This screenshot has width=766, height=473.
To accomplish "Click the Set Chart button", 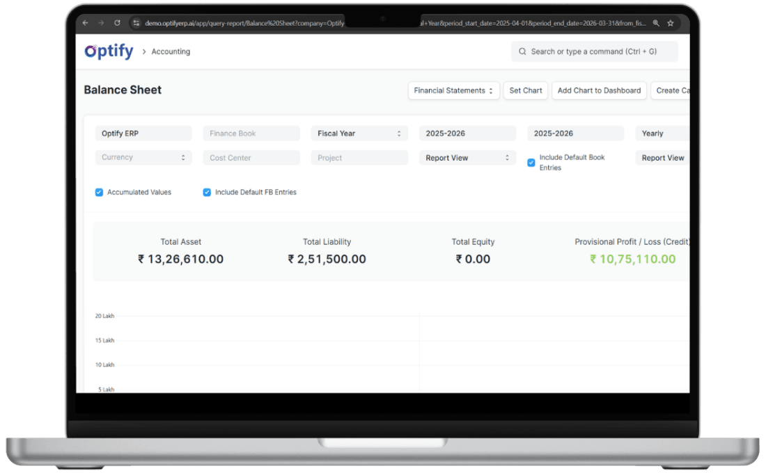I will [526, 90].
